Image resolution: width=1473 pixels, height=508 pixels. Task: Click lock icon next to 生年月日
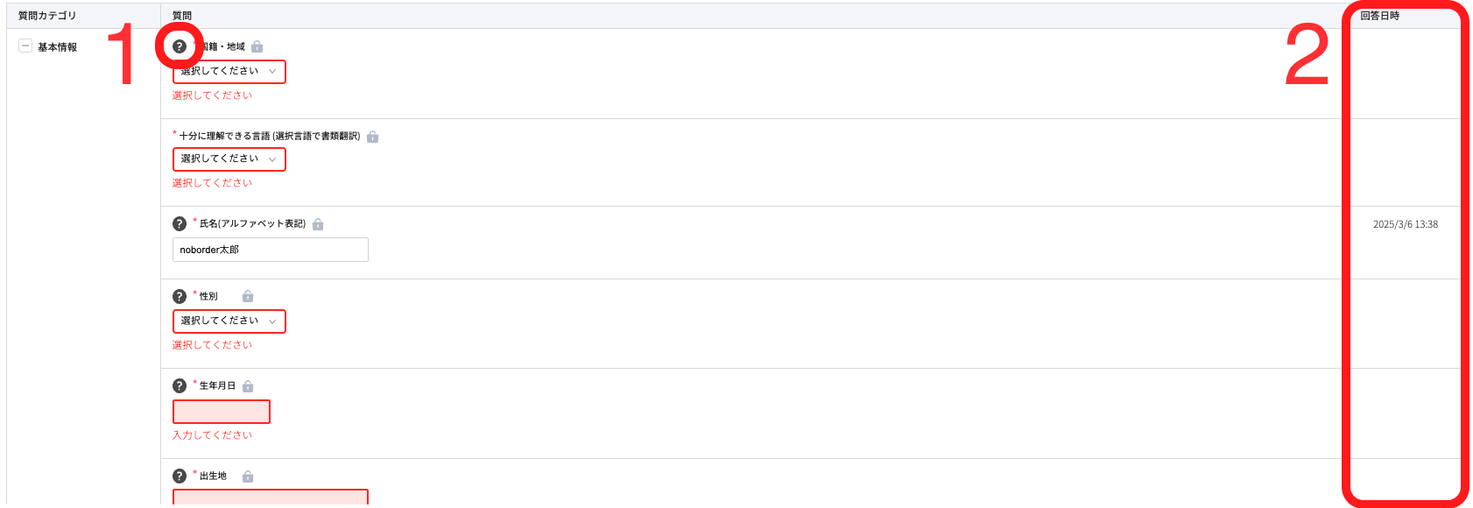pyautogui.click(x=248, y=386)
